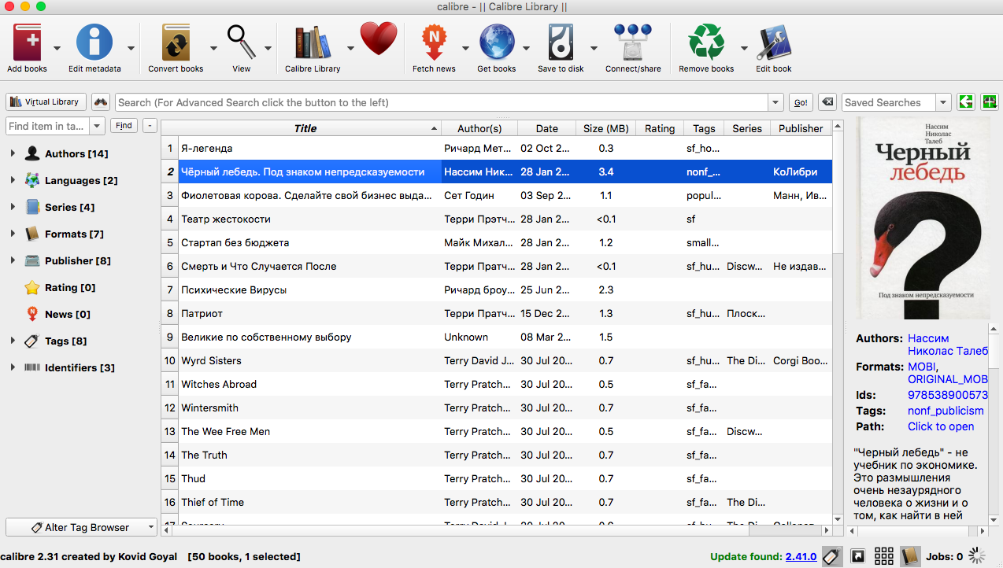Image resolution: width=1003 pixels, height=568 pixels.
Task: Focus the Find item in tag browser field
Action: 48,126
